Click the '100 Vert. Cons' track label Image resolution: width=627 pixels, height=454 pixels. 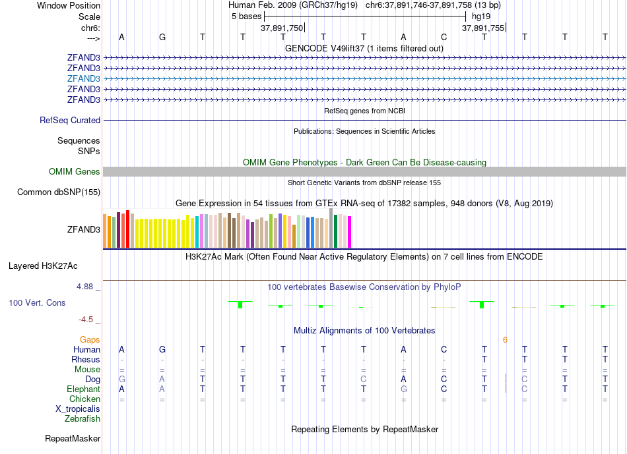point(37,302)
